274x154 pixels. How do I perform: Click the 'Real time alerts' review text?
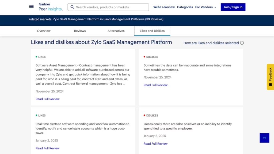82,128
